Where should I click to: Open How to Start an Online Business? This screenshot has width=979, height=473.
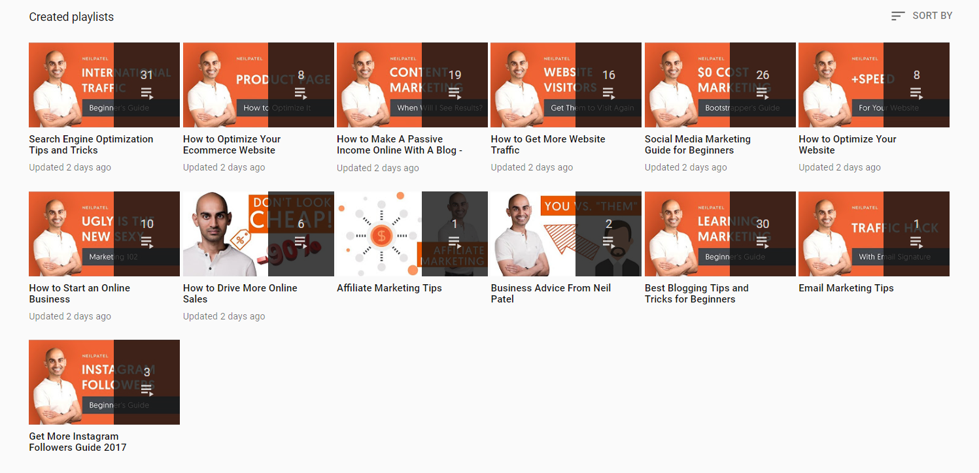click(x=79, y=293)
